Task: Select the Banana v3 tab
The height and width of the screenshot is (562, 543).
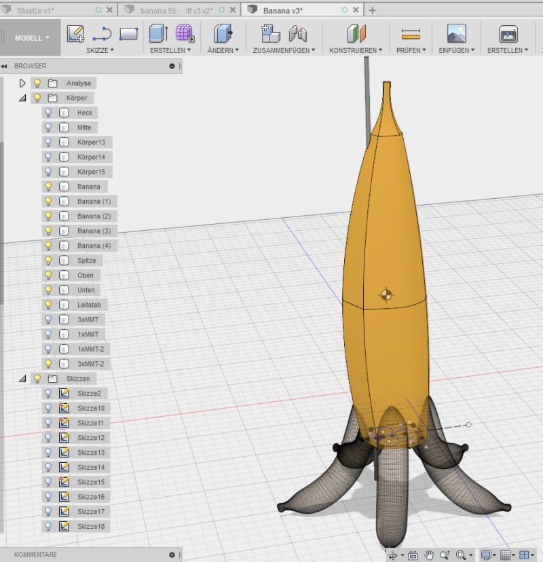Action: point(283,11)
